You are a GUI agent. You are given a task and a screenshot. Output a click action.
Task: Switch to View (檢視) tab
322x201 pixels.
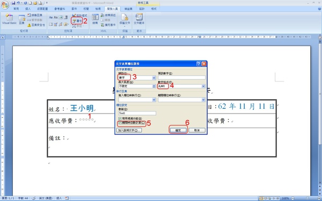98,9
